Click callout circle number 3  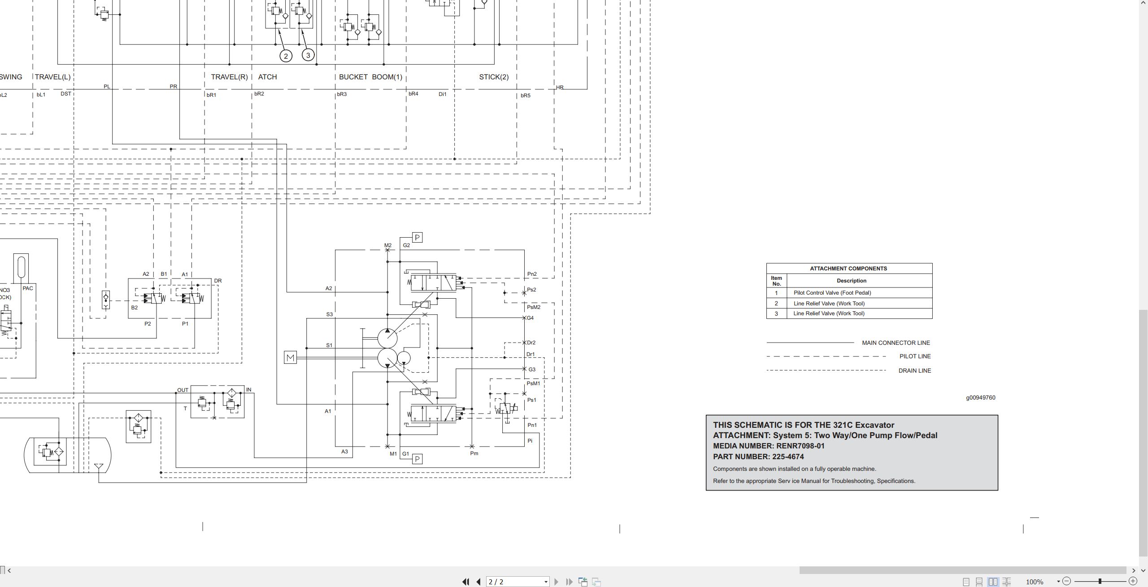[308, 55]
